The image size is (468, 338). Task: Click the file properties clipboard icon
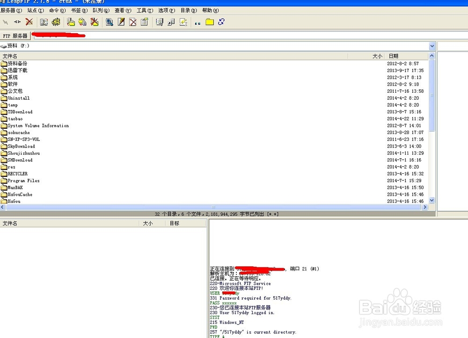(x=145, y=22)
